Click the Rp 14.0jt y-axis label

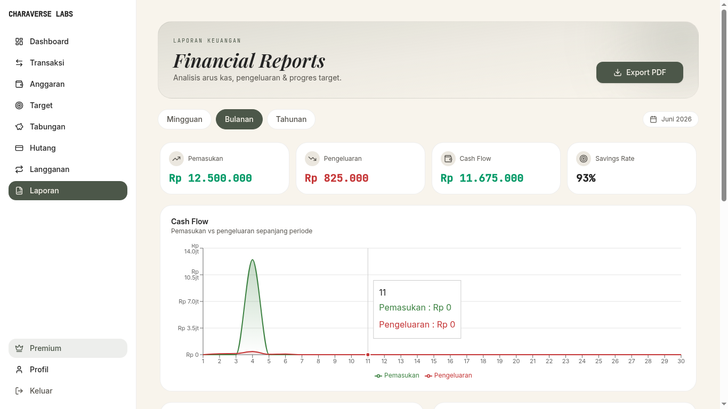[191, 248]
